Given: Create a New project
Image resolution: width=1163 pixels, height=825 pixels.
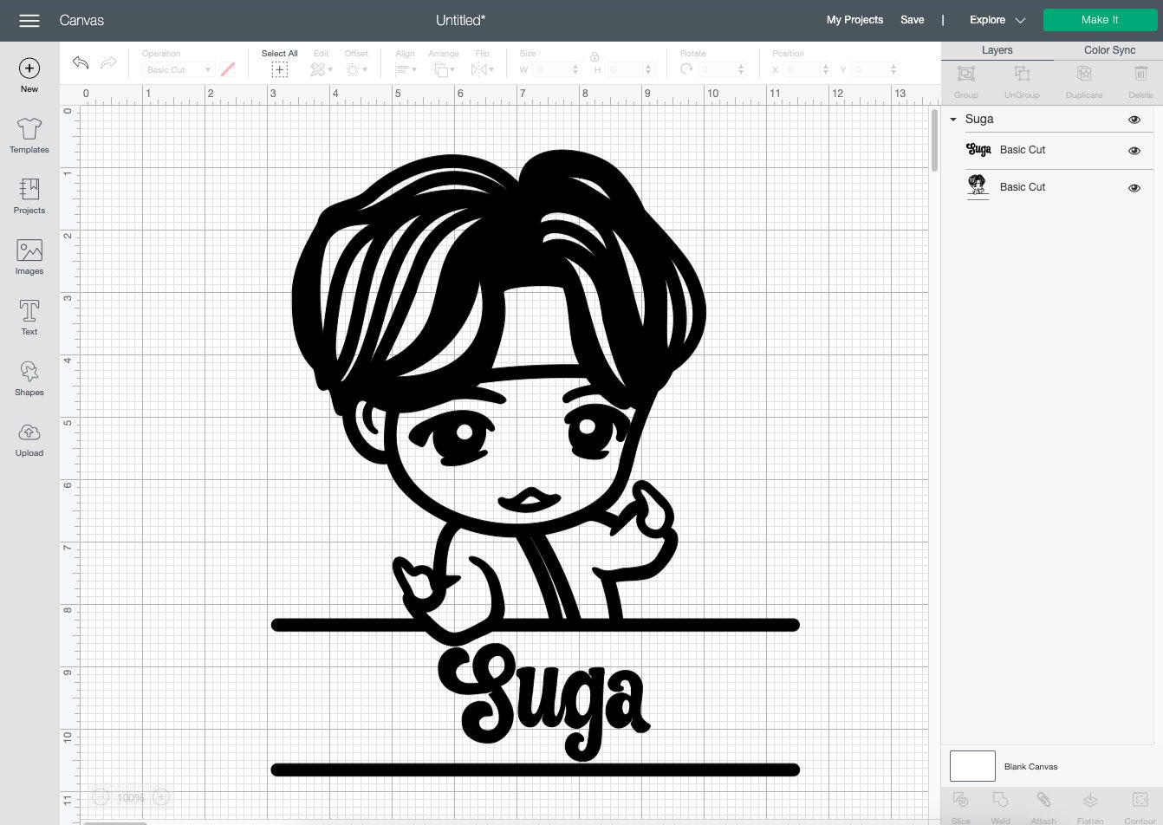Looking at the screenshot, I should click(29, 75).
